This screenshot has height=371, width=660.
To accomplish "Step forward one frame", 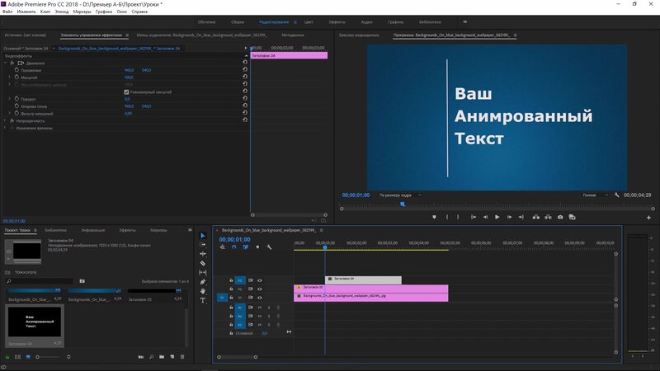I will 509,217.
